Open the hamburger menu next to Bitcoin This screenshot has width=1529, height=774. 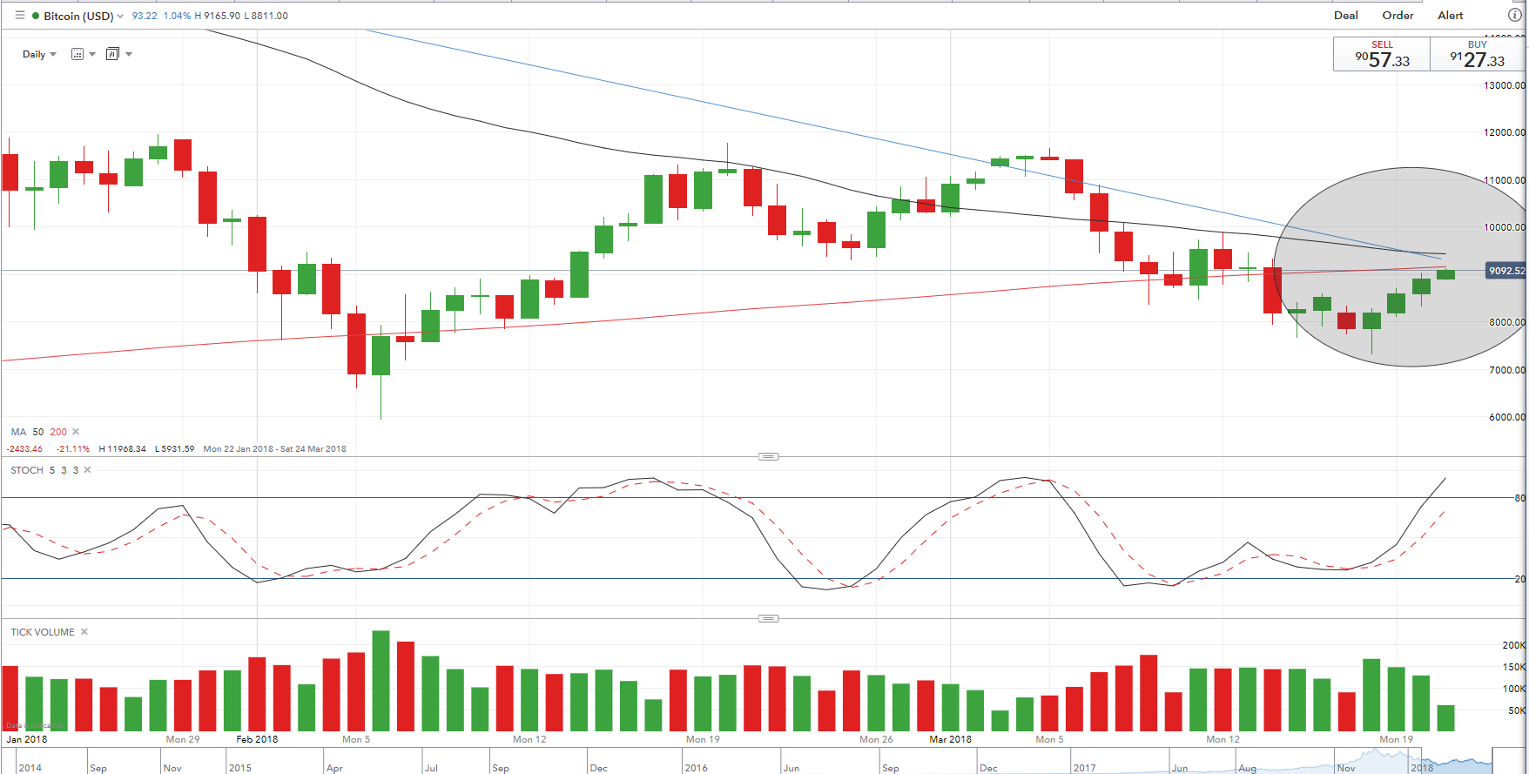pos(19,16)
